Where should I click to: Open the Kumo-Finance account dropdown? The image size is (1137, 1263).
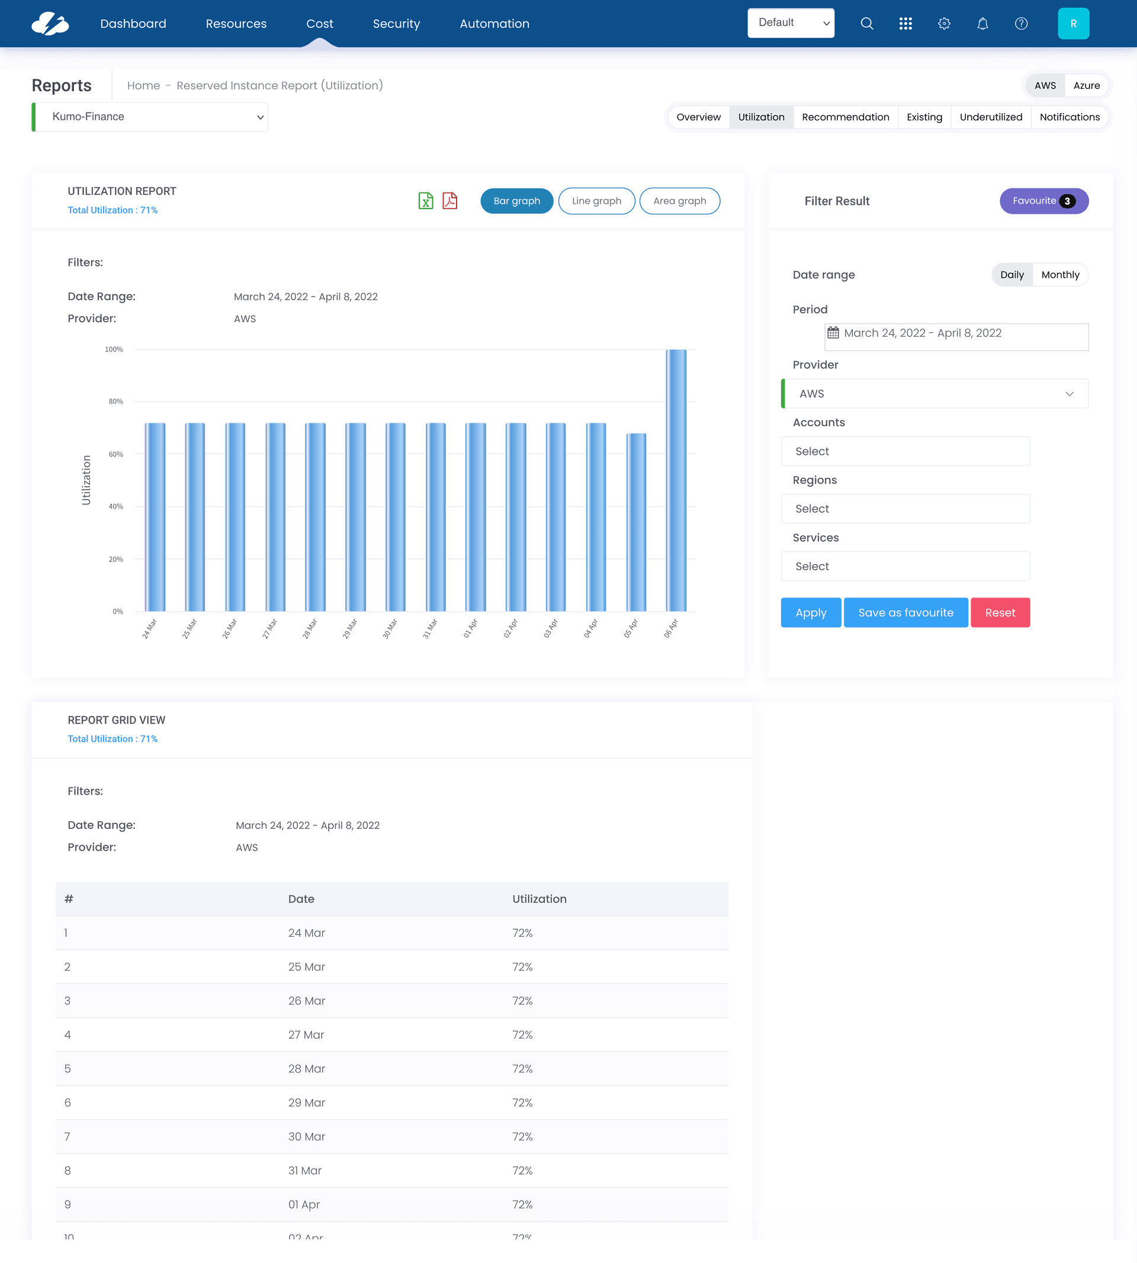click(150, 117)
